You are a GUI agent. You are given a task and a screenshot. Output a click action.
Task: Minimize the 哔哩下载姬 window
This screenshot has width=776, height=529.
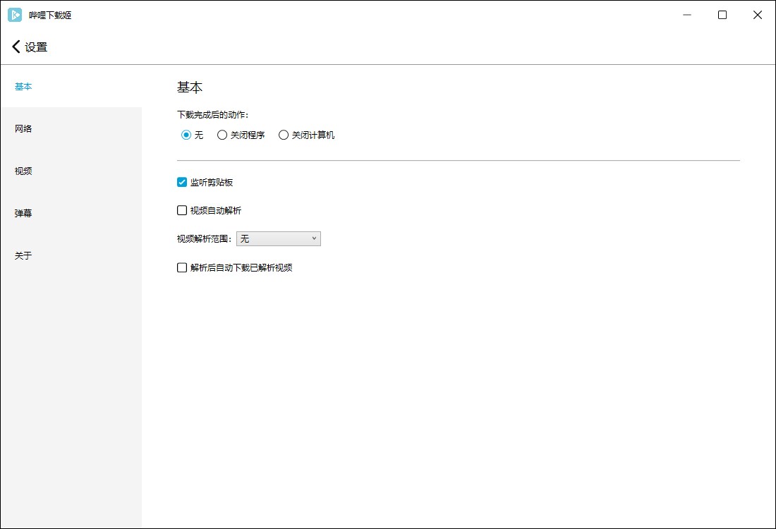(687, 15)
